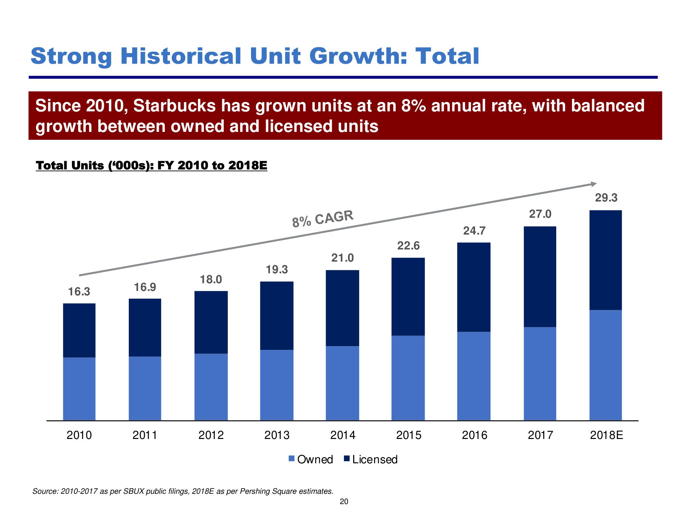Viewport: 685px width, 514px height.
Task: Select the Licensed segment of the 2014 bar
Action: (342, 308)
